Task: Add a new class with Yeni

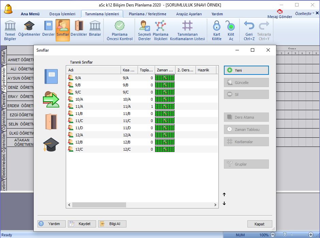Action: pos(246,70)
